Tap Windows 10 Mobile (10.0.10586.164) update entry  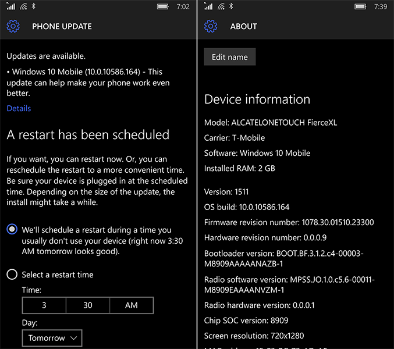pyautogui.click(x=88, y=83)
